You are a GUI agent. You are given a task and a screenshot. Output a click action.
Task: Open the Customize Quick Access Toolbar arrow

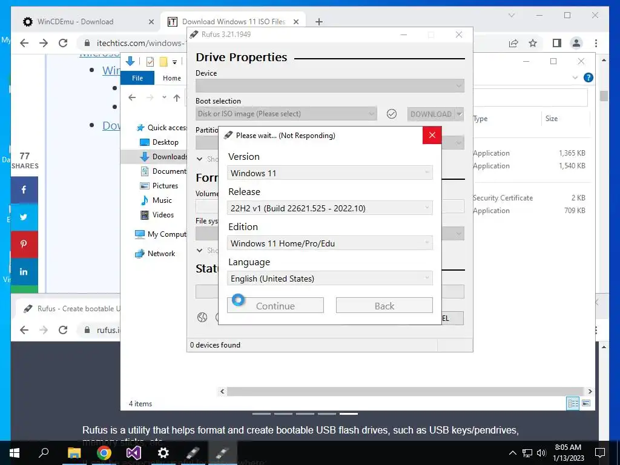(x=174, y=62)
